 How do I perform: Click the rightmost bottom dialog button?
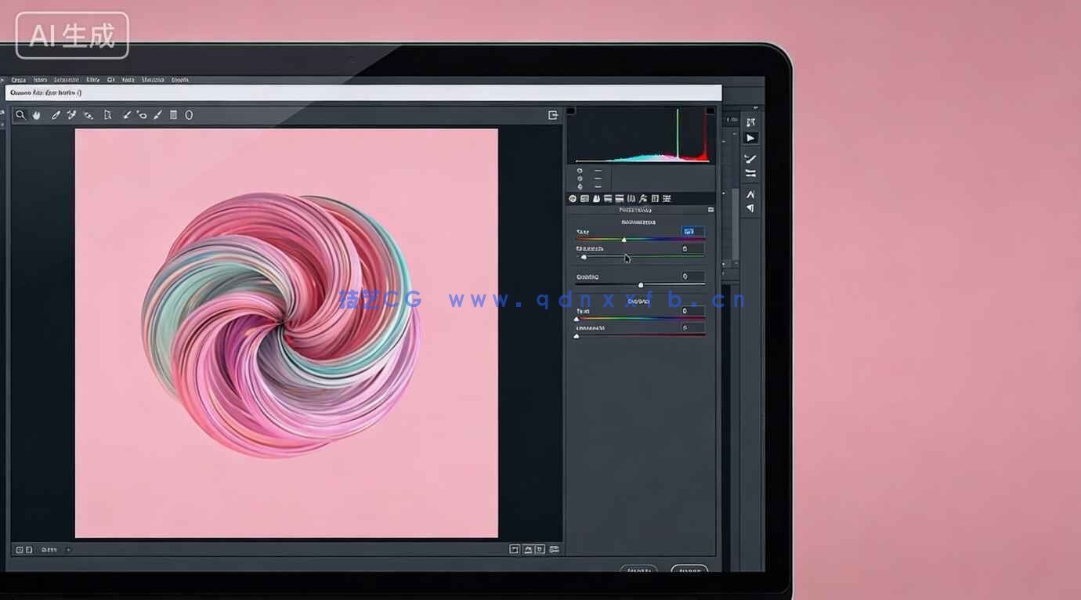tap(689, 570)
